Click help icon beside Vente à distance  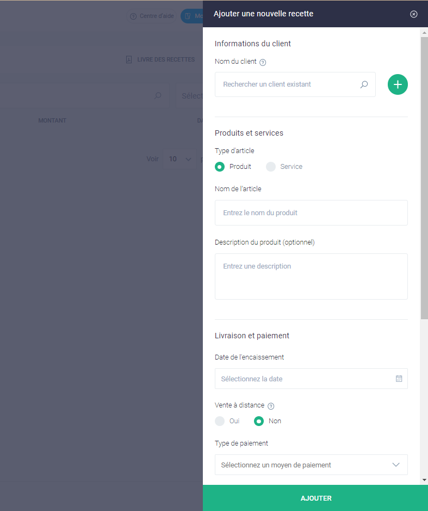(271, 406)
